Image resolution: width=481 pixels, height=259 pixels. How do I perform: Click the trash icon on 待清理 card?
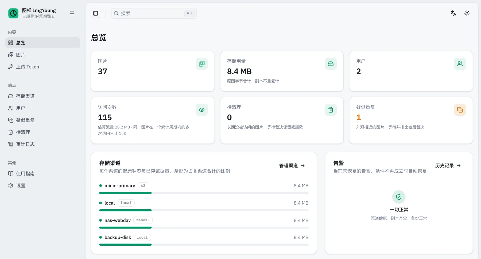click(331, 110)
